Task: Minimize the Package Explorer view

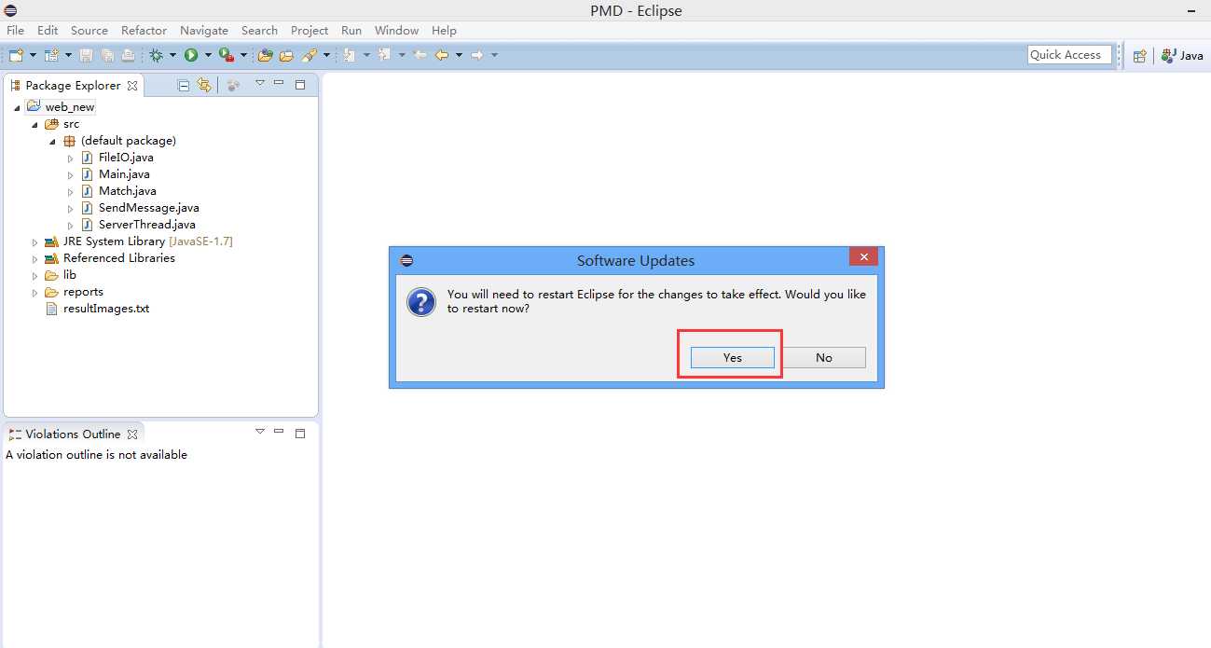Action: tap(278, 83)
